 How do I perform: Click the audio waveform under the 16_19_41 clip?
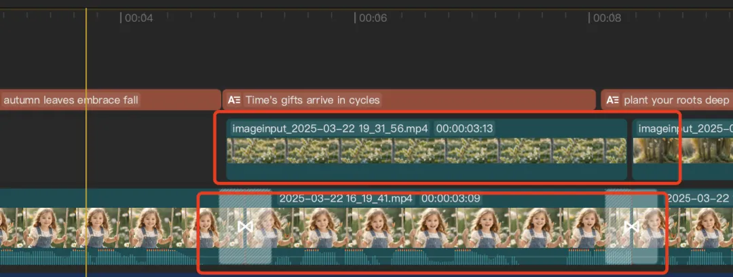tap(438, 257)
